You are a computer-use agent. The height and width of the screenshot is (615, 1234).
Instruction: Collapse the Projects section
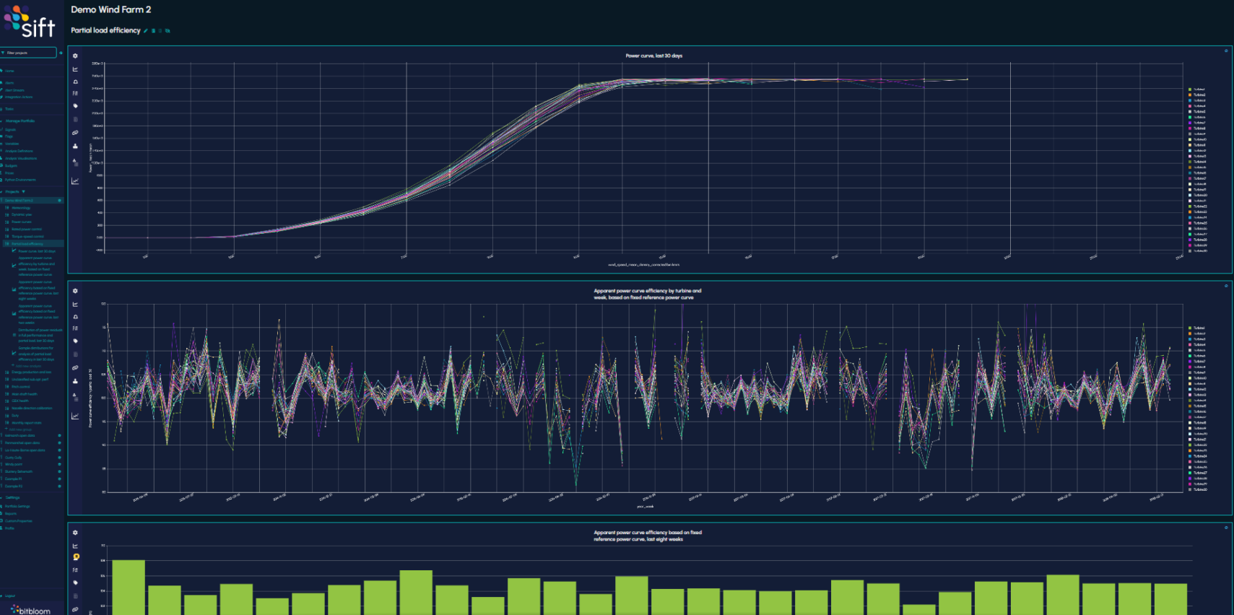point(12,191)
